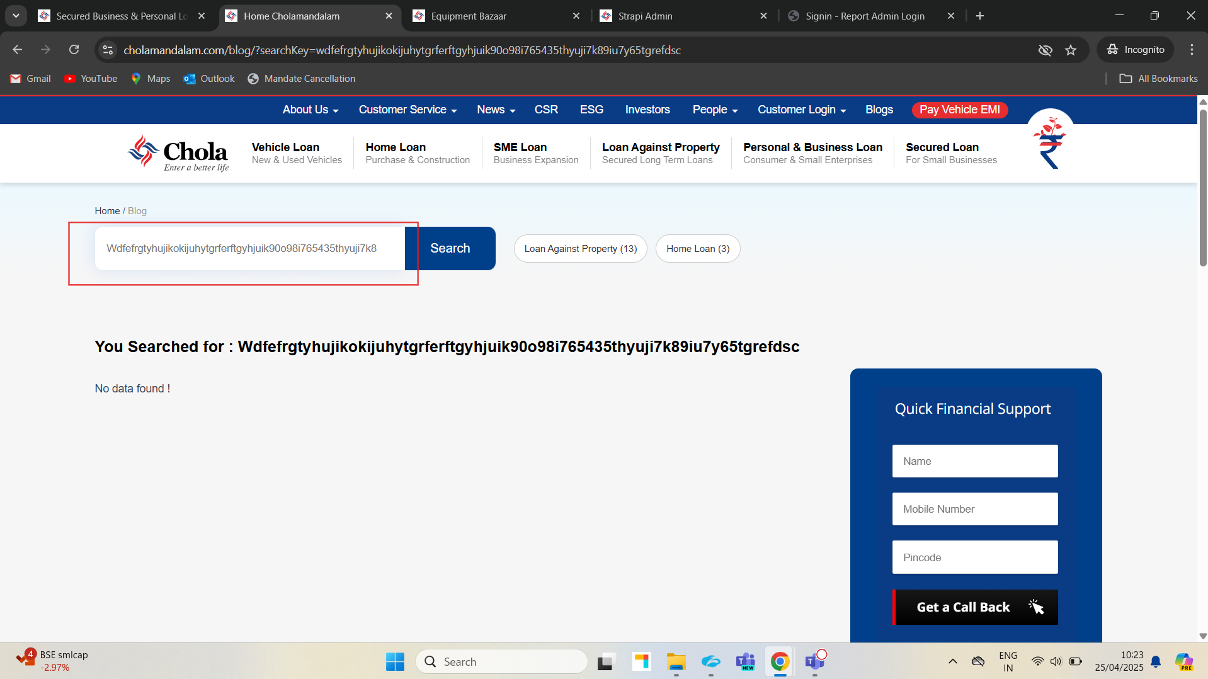Viewport: 1208px width, 679px height.
Task: Open Windows Start menu
Action: pos(395,661)
